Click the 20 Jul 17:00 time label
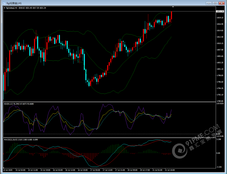This screenshot has height=174, width=227. [145, 170]
